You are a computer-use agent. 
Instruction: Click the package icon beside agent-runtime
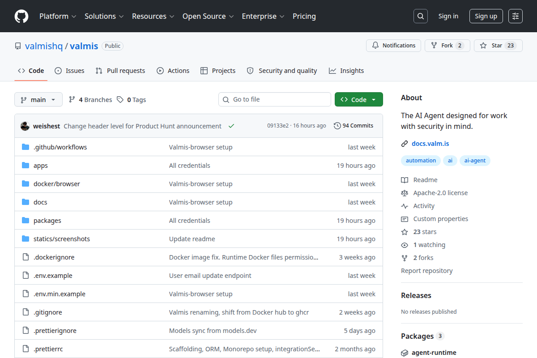tap(405, 353)
